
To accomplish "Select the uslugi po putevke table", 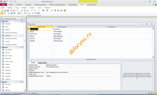I will click(11, 44).
